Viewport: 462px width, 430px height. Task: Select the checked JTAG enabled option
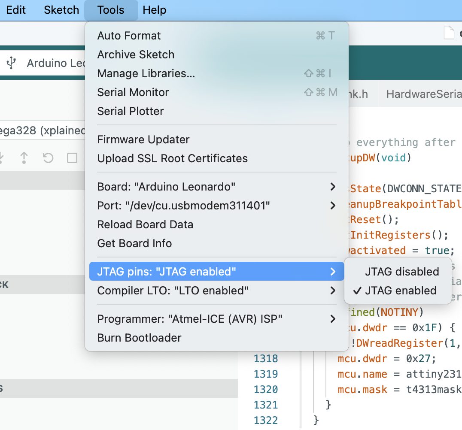(x=398, y=291)
